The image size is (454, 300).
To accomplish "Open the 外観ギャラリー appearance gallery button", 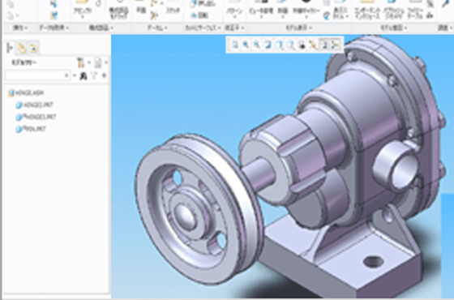I will (306, 9).
